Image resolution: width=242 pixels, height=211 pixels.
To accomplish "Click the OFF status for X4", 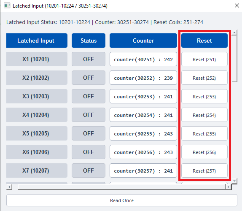I will click(89, 115).
